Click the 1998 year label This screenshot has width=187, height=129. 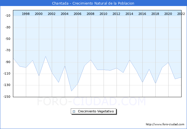[26, 14]
